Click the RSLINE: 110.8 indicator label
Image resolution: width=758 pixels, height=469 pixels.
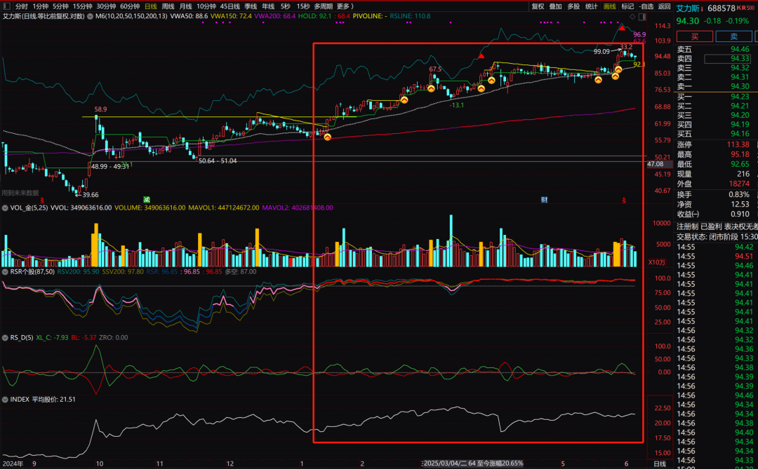pos(410,16)
